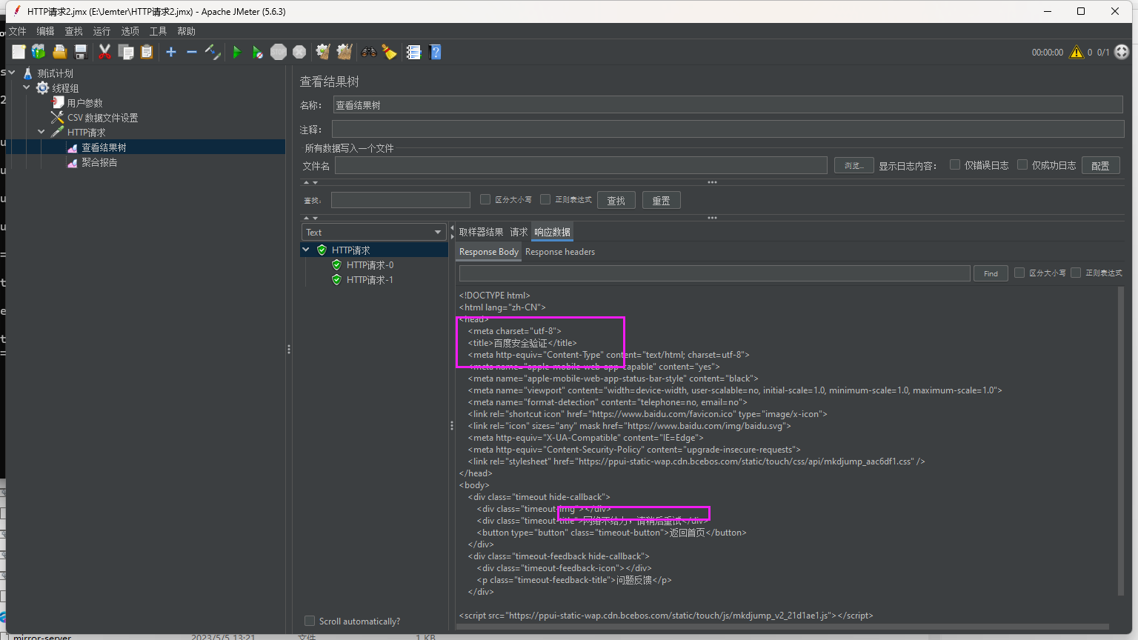Select HTTP请求-0 sub-result
Viewport: 1138px width, 640px height.
click(x=370, y=264)
